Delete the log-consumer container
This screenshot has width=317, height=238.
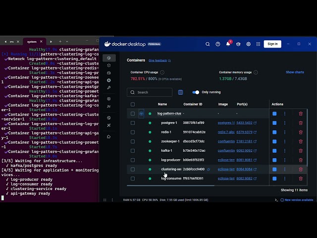(x=301, y=178)
